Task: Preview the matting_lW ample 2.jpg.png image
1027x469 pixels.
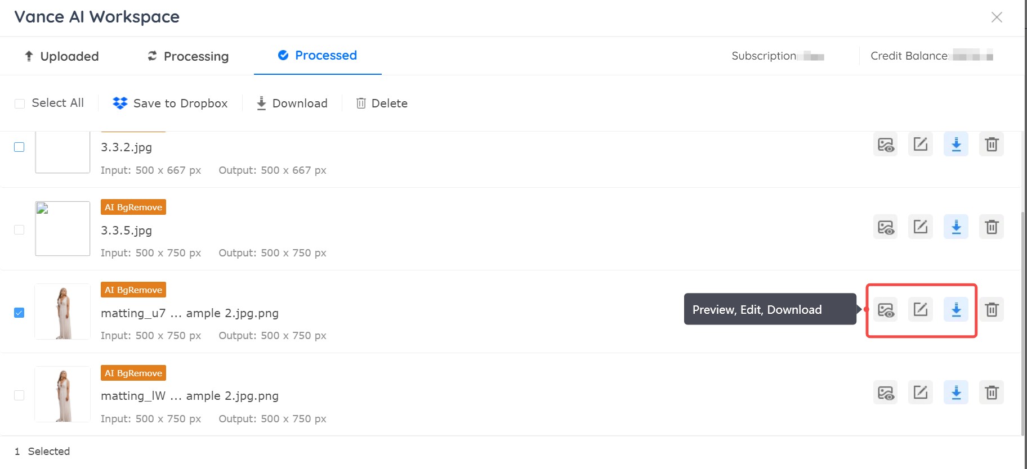Action: click(x=885, y=393)
